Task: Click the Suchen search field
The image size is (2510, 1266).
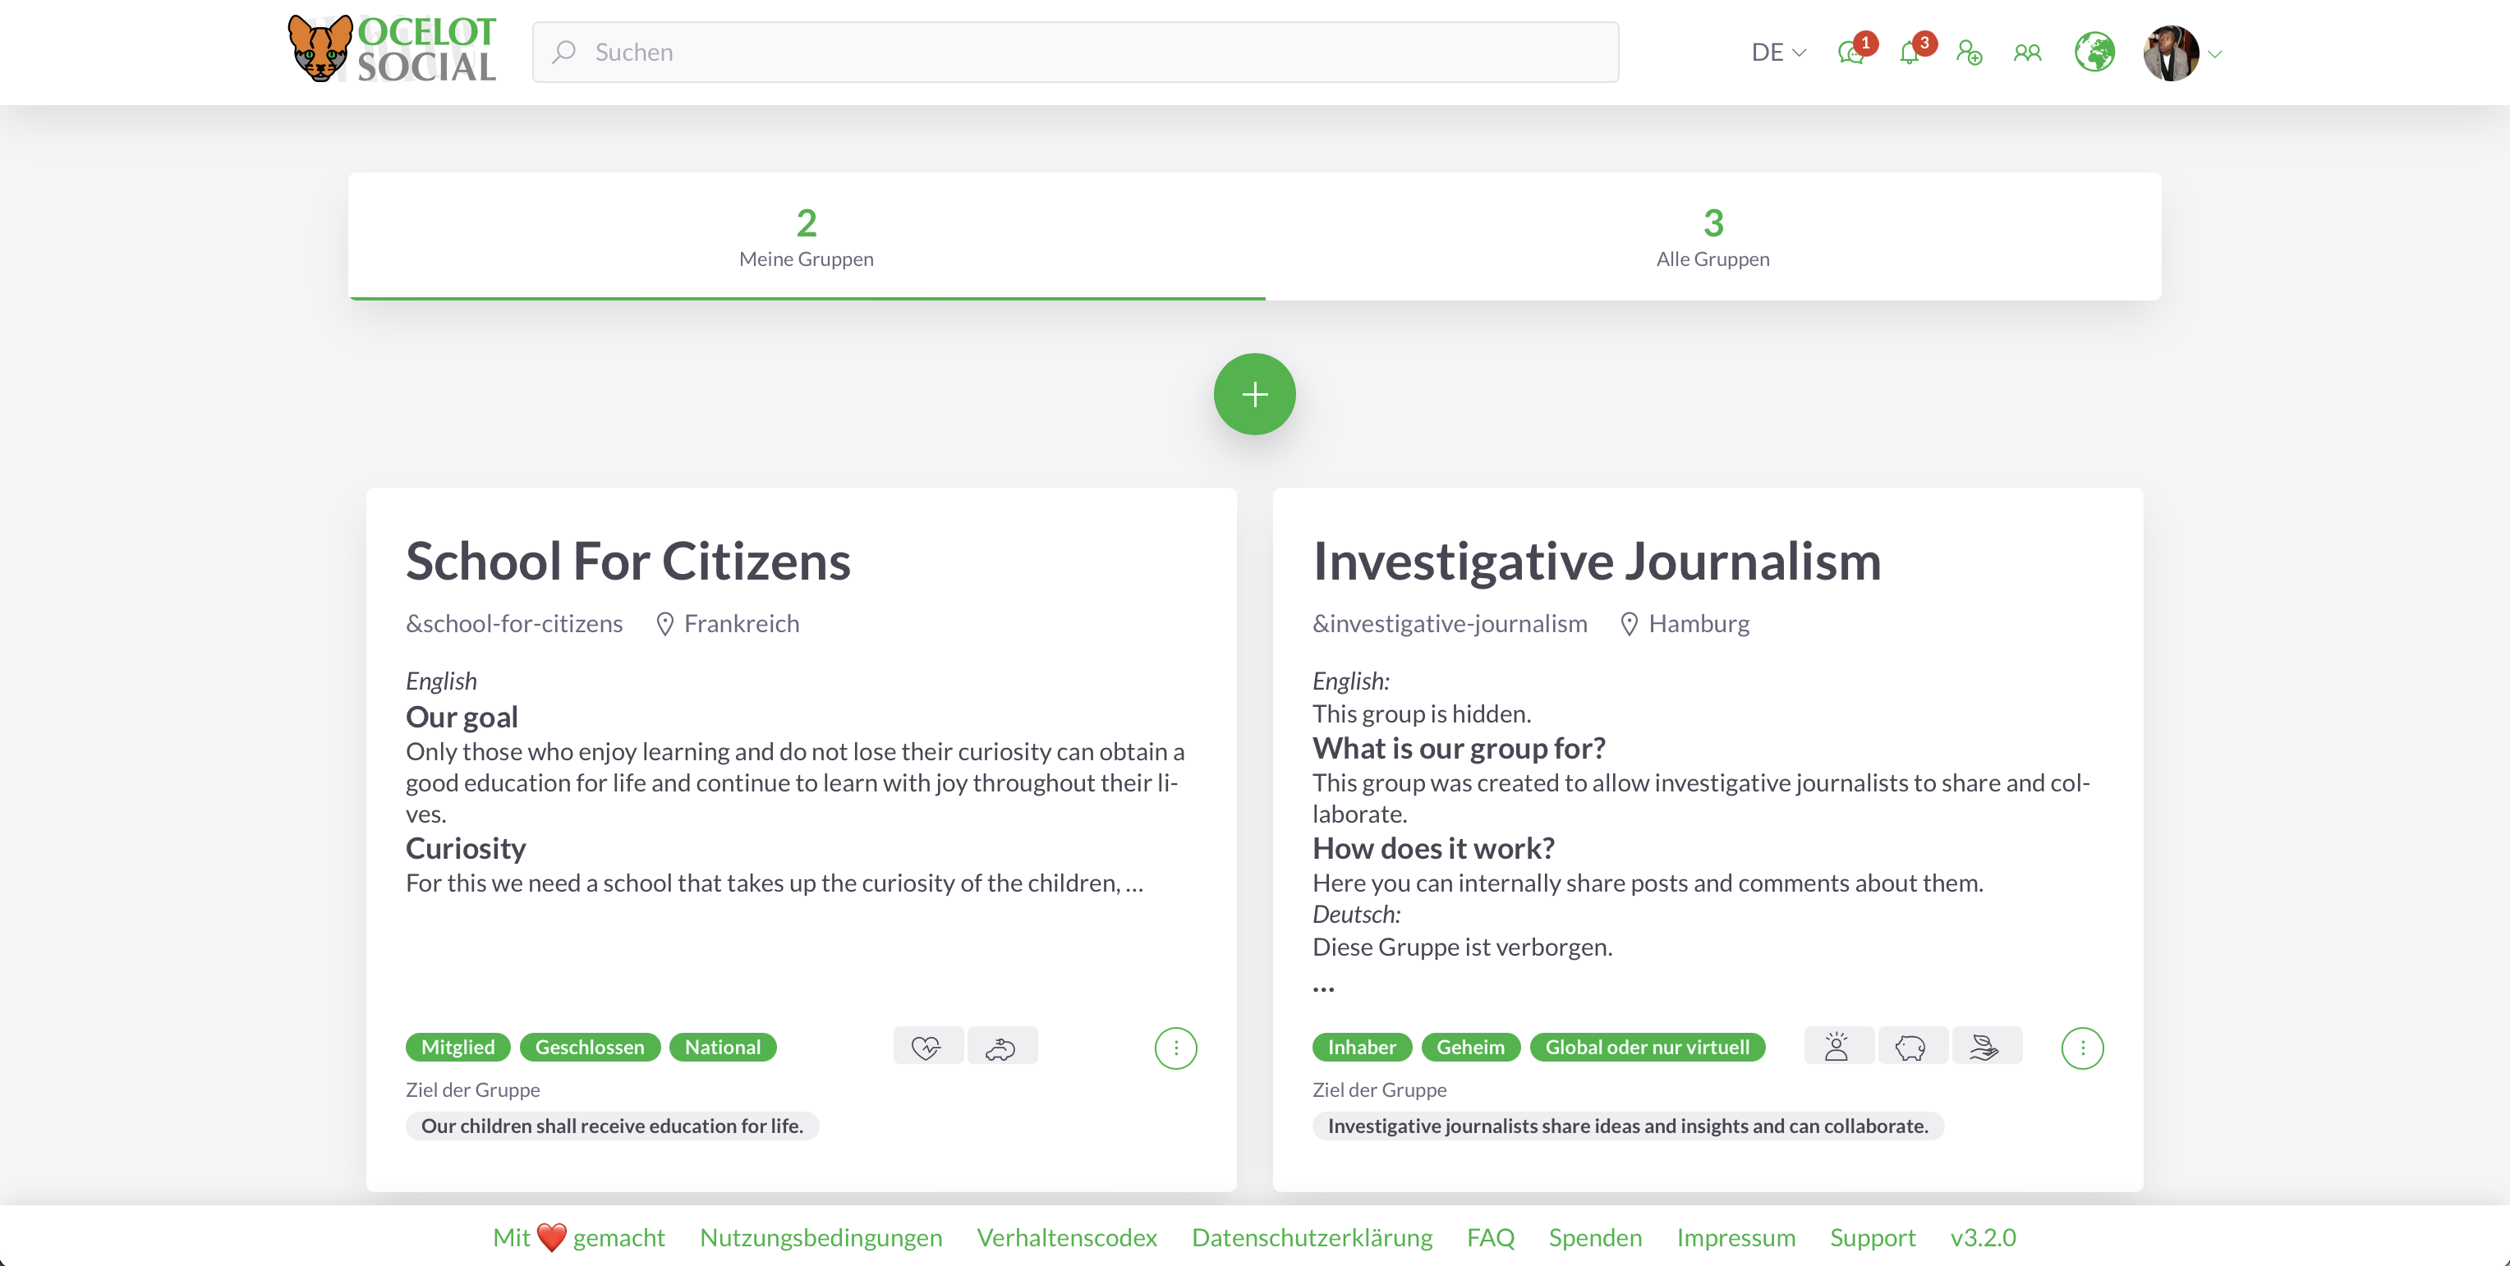Action: [x=1076, y=53]
